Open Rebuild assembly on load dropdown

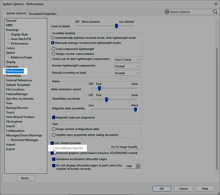127,73
